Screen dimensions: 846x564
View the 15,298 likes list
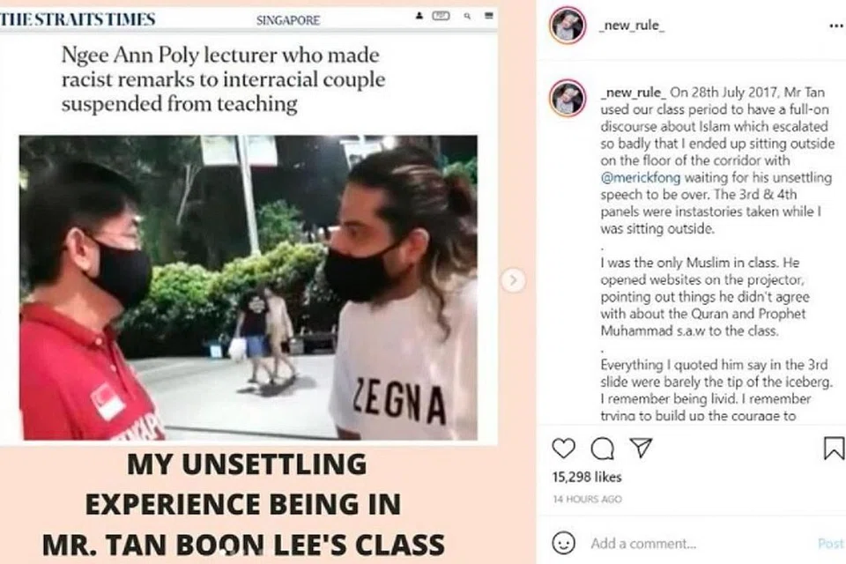(x=587, y=477)
